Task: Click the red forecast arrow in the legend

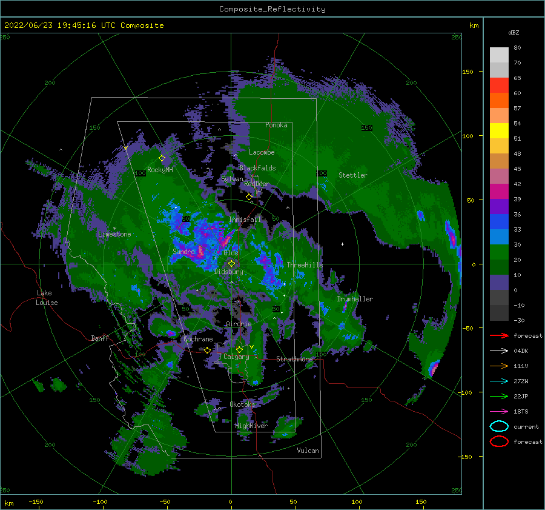Action: (x=499, y=335)
